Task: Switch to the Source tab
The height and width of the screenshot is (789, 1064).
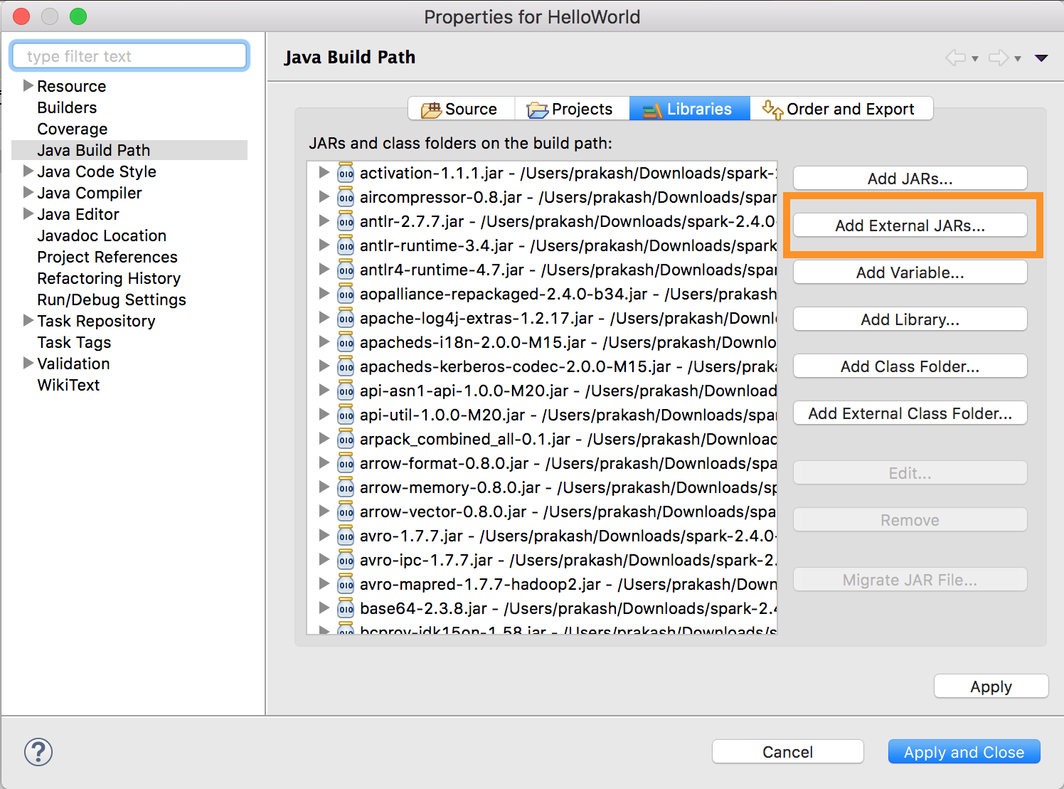Action: 461,108
